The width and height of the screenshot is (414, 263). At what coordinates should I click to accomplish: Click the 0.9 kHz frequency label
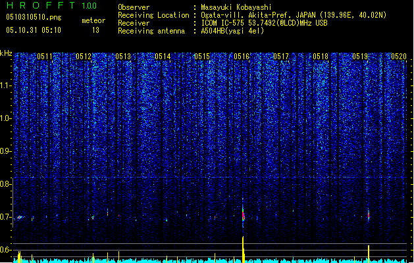pyautogui.click(x=6, y=151)
